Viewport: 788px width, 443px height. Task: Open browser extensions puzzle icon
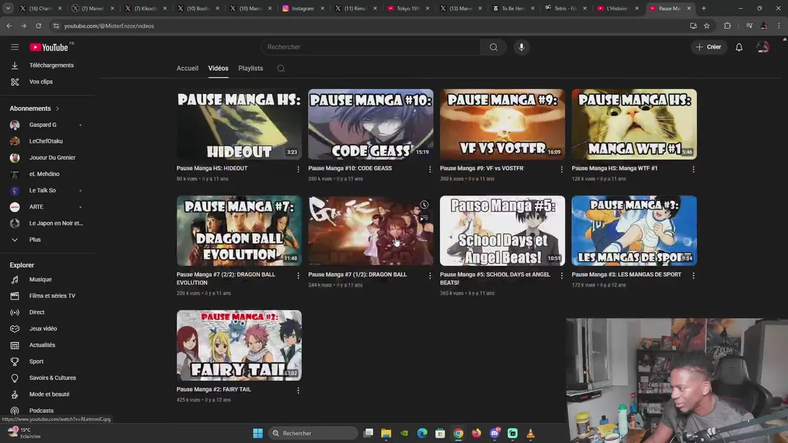(727, 26)
